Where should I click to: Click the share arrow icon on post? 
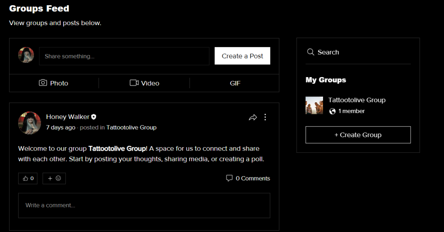[x=253, y=117]
